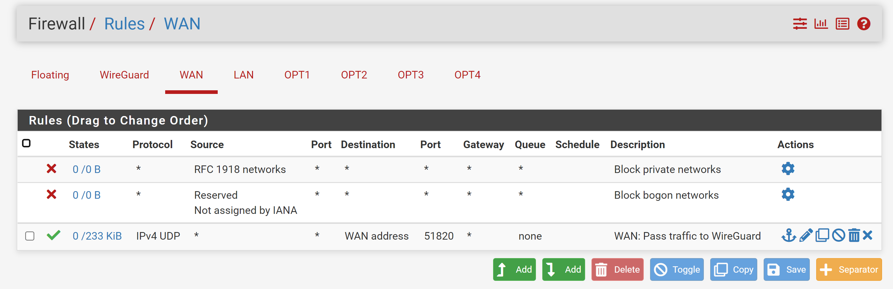The width and height of the screenshot is (893, 289).
Task: Open gear settings for Block private networks
Action: [788, 169]
